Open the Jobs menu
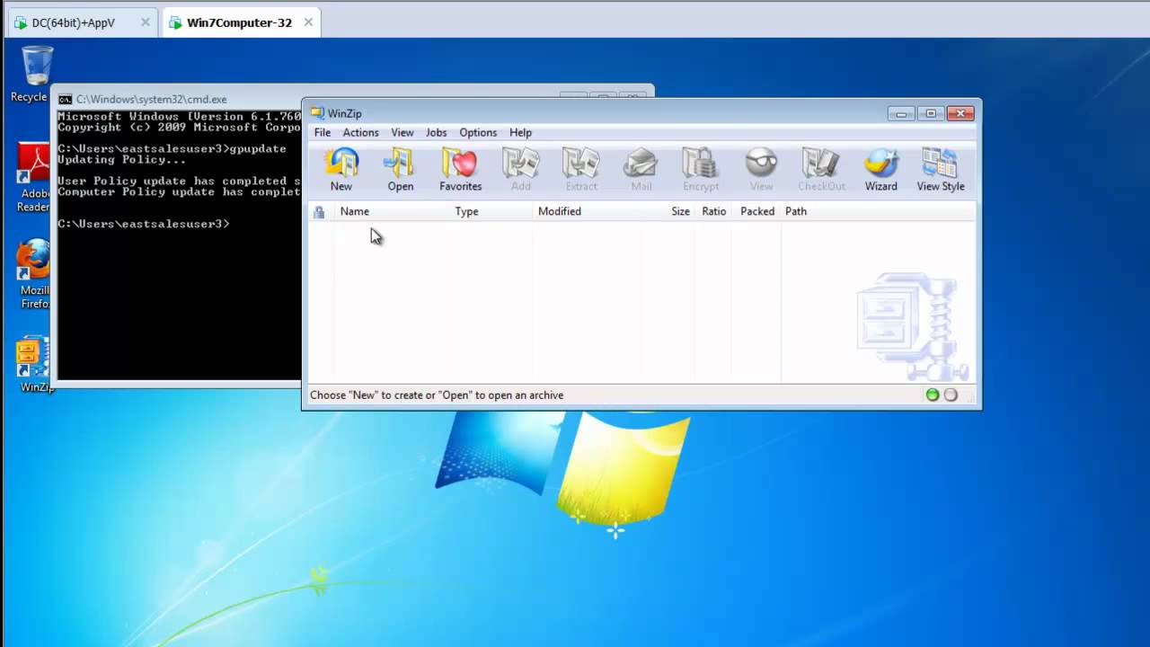The width and height of the screenshot is (1150, 647). point(436,132)
